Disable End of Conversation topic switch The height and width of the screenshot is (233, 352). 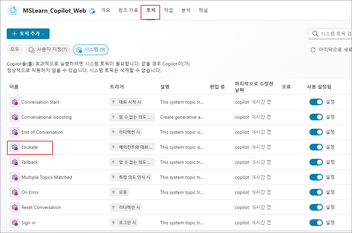316,132
